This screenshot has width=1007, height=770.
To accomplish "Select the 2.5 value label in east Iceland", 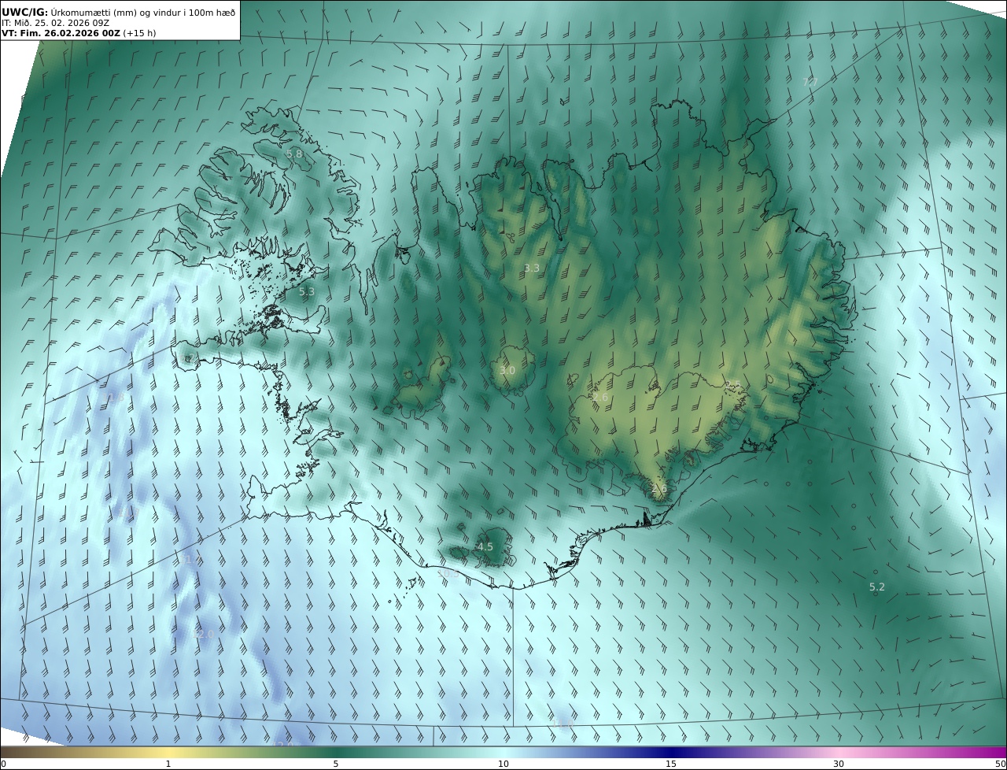I will point(732,385).
